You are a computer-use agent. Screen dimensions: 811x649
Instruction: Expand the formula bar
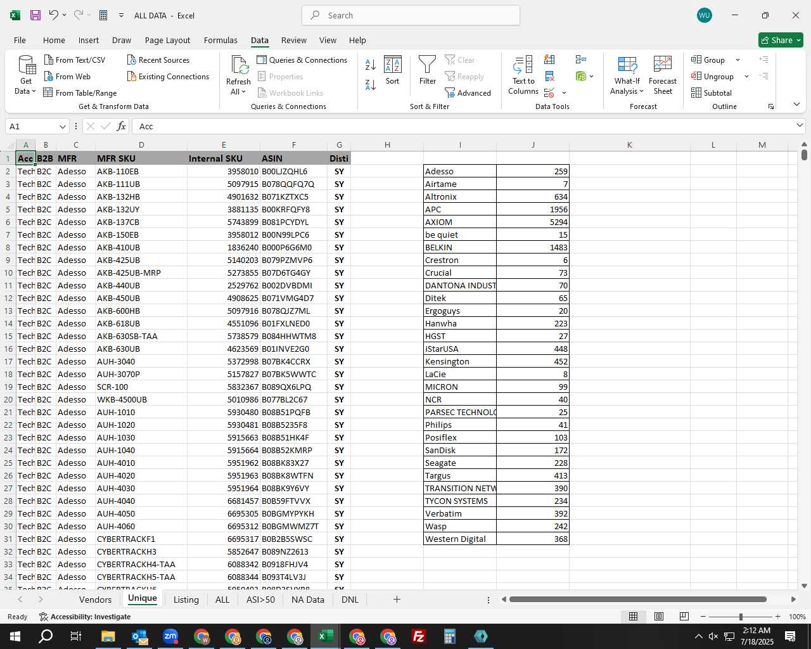(x=800, y=125)
